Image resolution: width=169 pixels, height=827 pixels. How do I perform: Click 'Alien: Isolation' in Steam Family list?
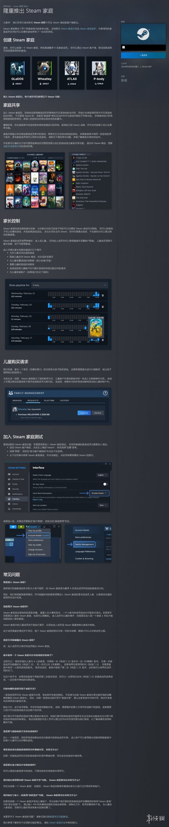point(82,183)
